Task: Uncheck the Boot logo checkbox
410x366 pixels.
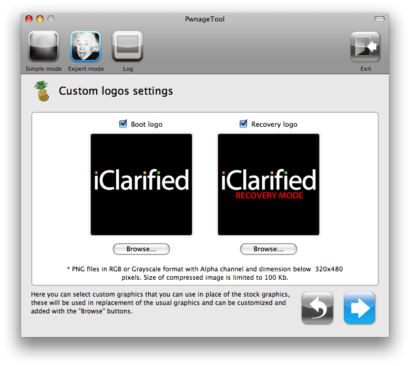Action: [x=124, y=124]
